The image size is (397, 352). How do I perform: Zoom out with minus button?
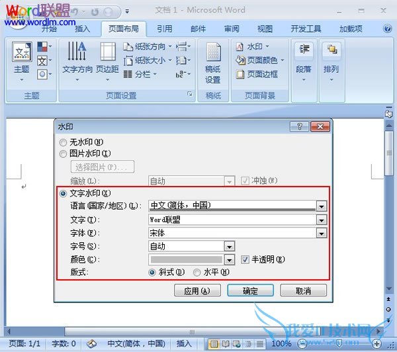point(302,343)
